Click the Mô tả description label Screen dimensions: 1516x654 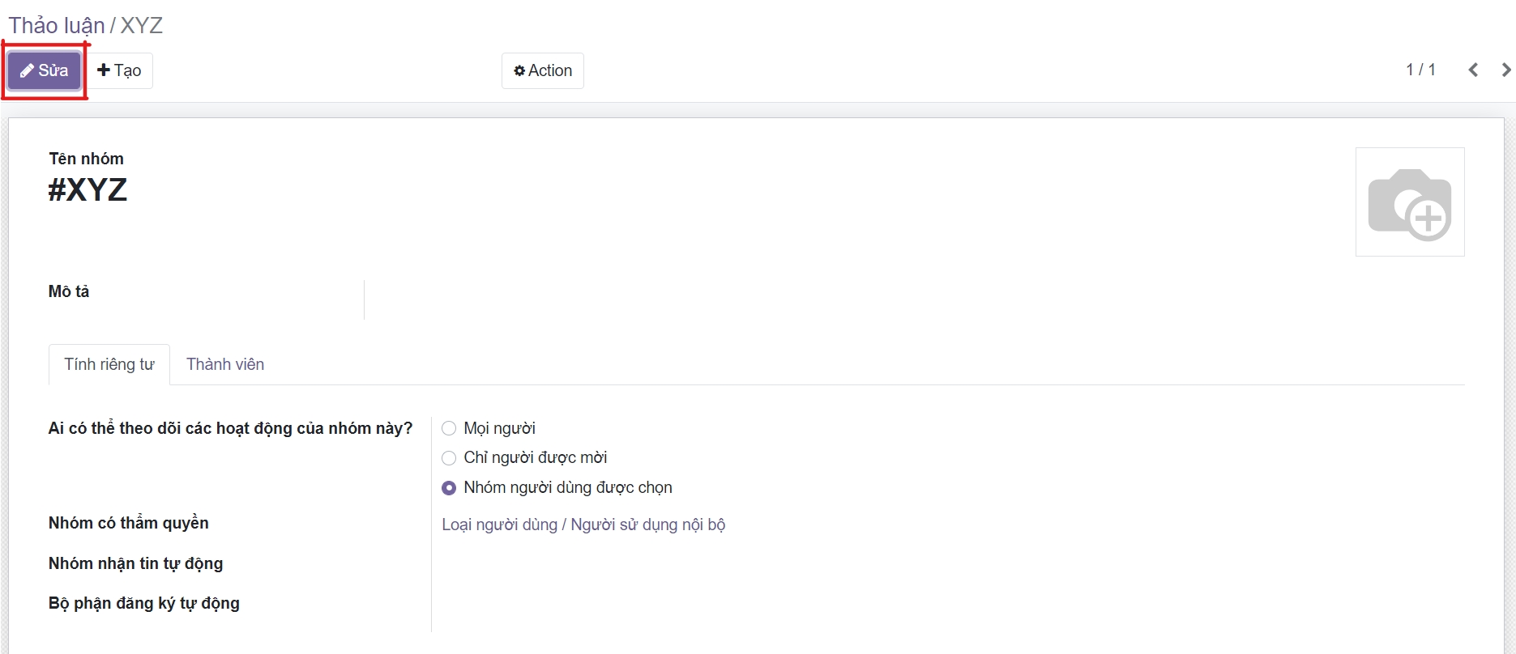[69, 291]
